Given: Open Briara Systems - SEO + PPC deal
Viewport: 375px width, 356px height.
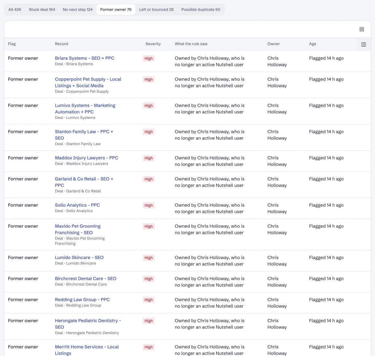Looking at the screenshot, I should (85, 58).
